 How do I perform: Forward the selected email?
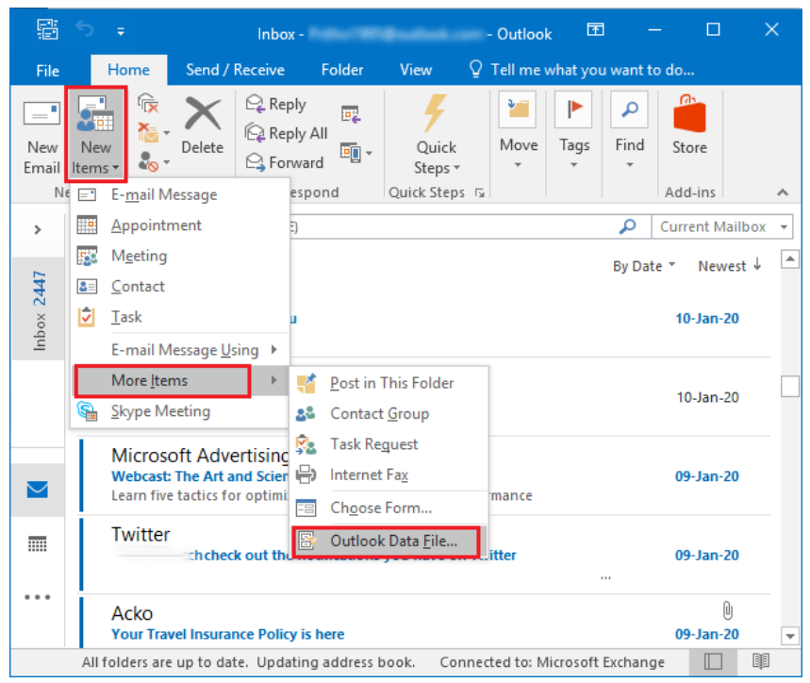[284, 163]
